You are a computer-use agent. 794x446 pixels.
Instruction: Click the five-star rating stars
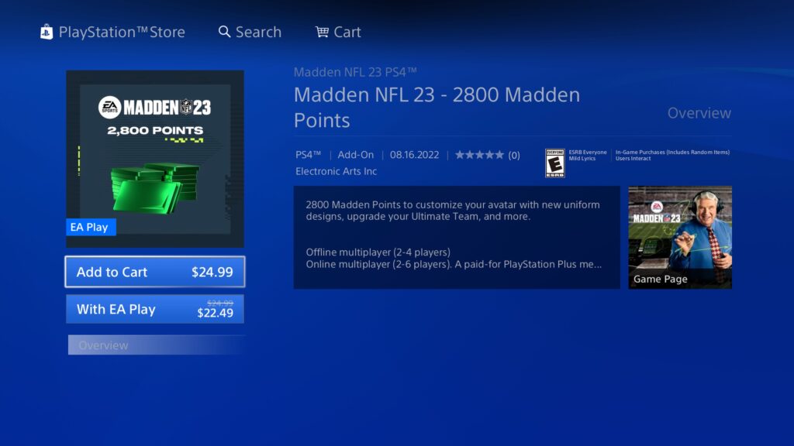click(479, 155)
